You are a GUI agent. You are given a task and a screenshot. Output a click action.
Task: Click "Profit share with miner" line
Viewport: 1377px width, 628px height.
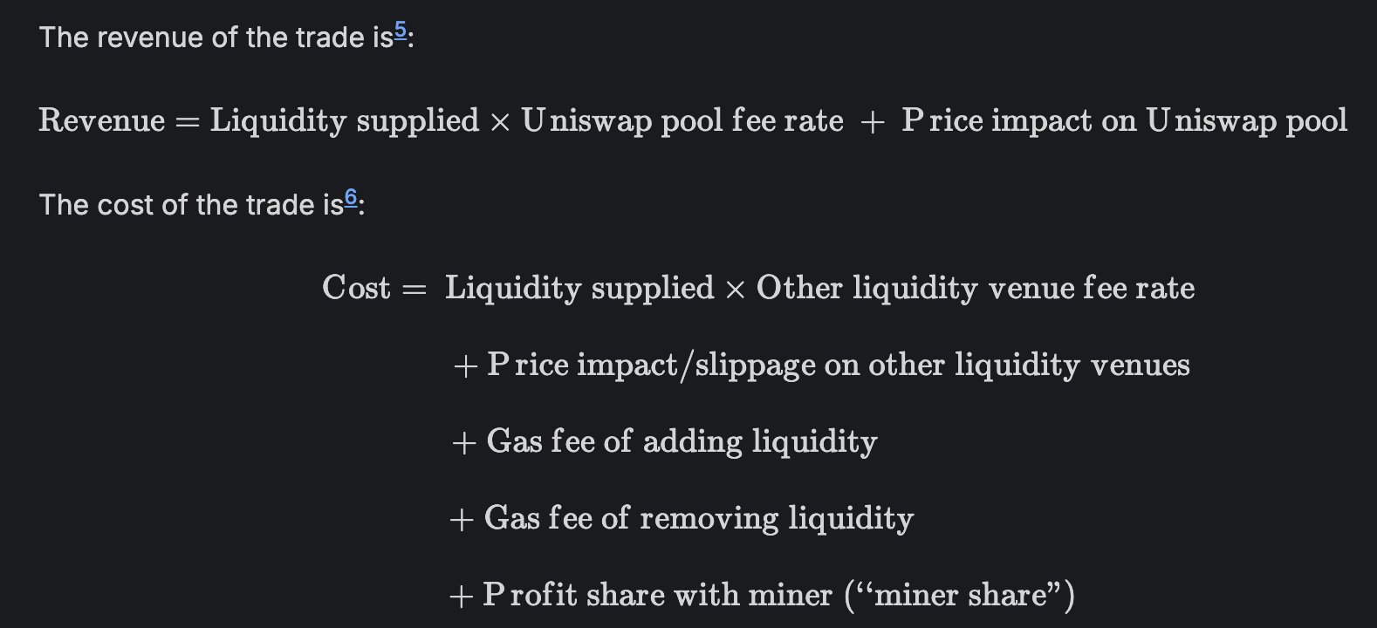click(x=658, y=595)
